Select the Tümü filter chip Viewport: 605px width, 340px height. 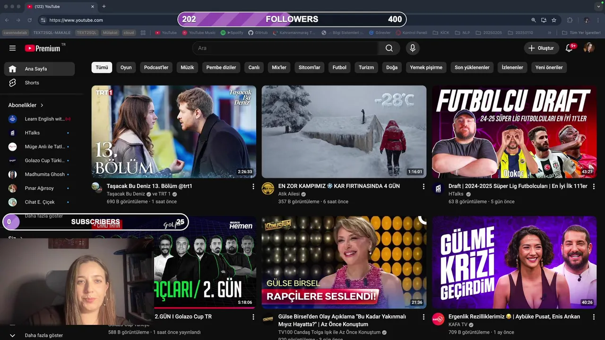coord(102,68)
